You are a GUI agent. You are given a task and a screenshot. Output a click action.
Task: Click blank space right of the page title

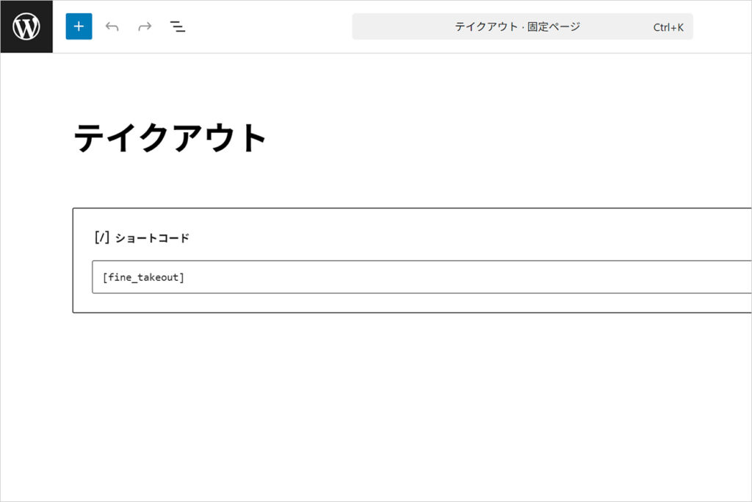coord(477,137)
